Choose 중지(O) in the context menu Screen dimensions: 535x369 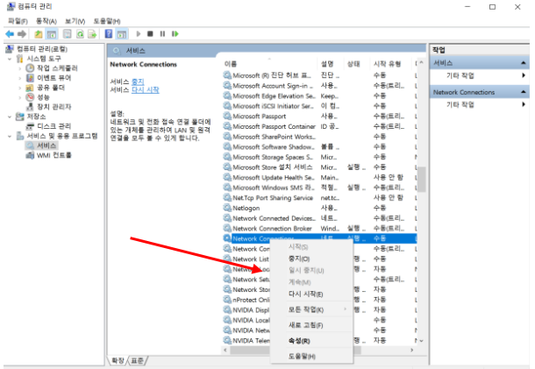(311, 259)
